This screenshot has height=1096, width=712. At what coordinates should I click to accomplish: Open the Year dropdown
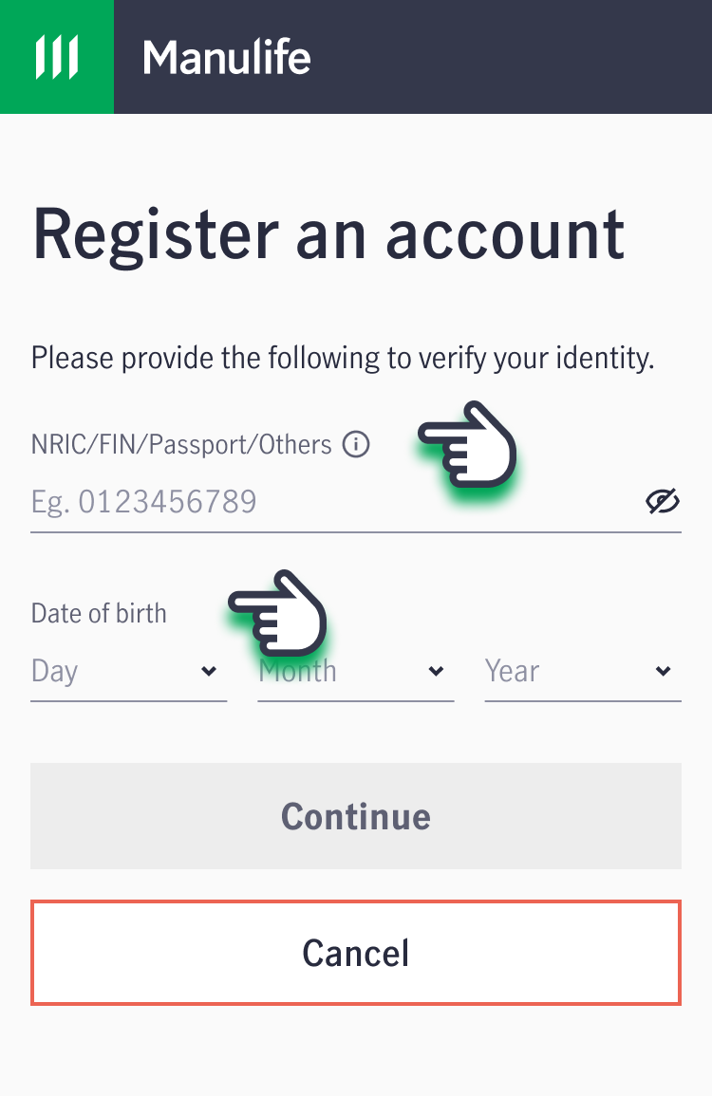583,671
